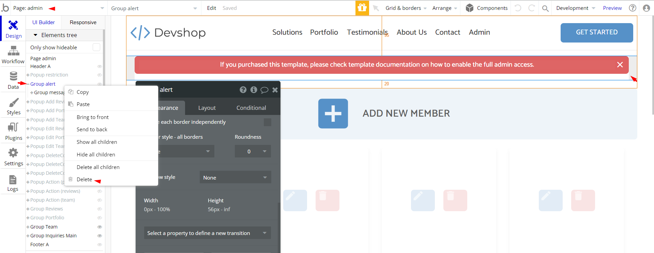Click the undo arrow icon
Image resolution: width=654 pixels, height=253 pixels.
click(518, 8)
